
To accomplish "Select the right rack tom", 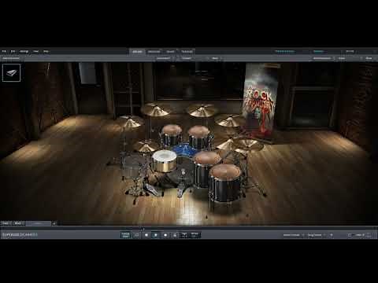I will tap(199, 137).
